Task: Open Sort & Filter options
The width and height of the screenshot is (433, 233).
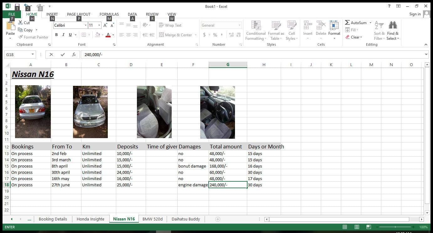Action: [379, 30]
